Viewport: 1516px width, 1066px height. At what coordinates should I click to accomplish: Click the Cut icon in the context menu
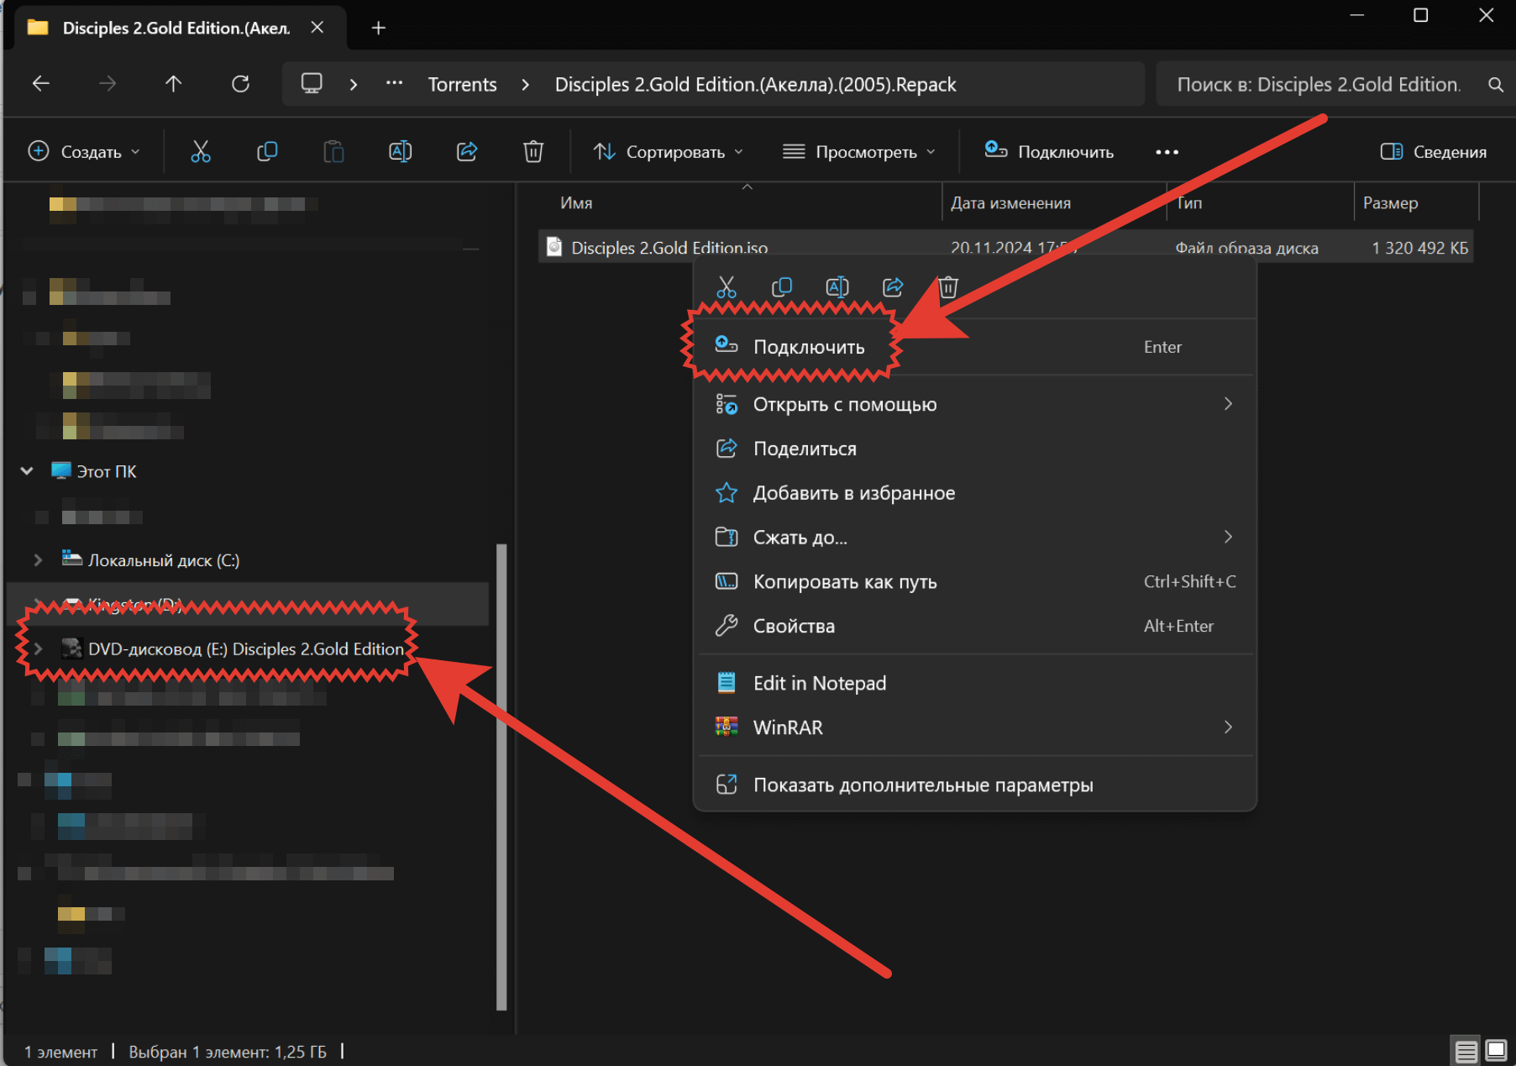(x=727, y=287)
